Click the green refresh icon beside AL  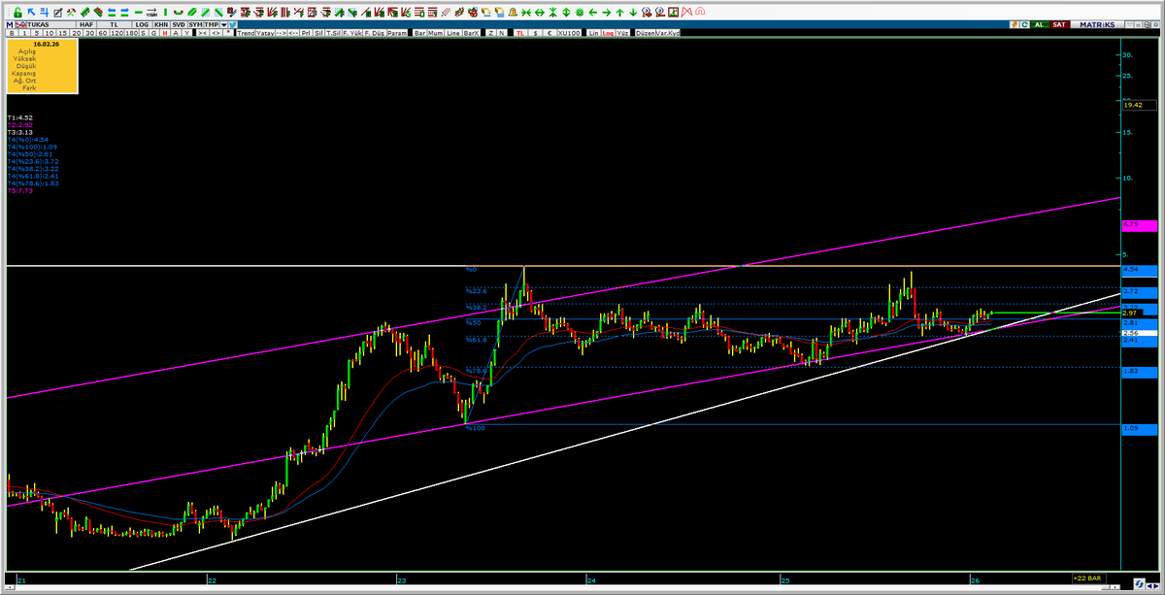coord(1024,23)
